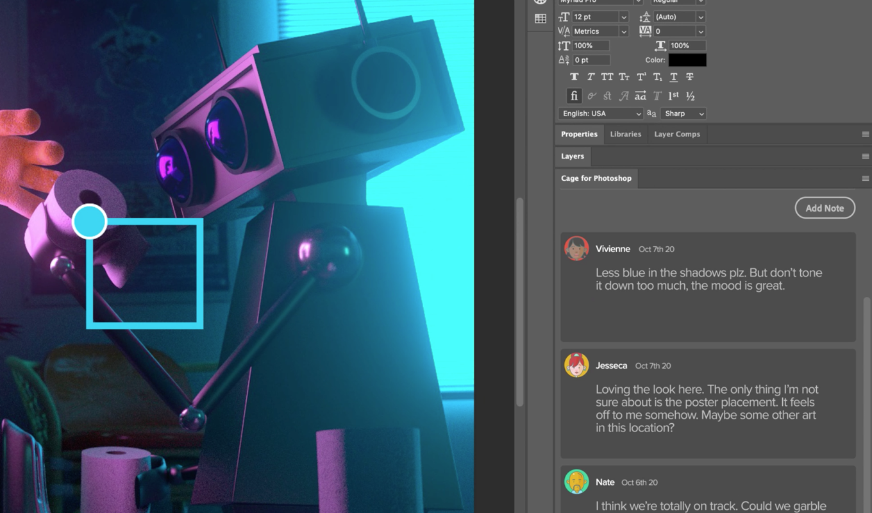The image size is (872, 513).
Task: Click the horizontal scale icon
Action: 660,46
